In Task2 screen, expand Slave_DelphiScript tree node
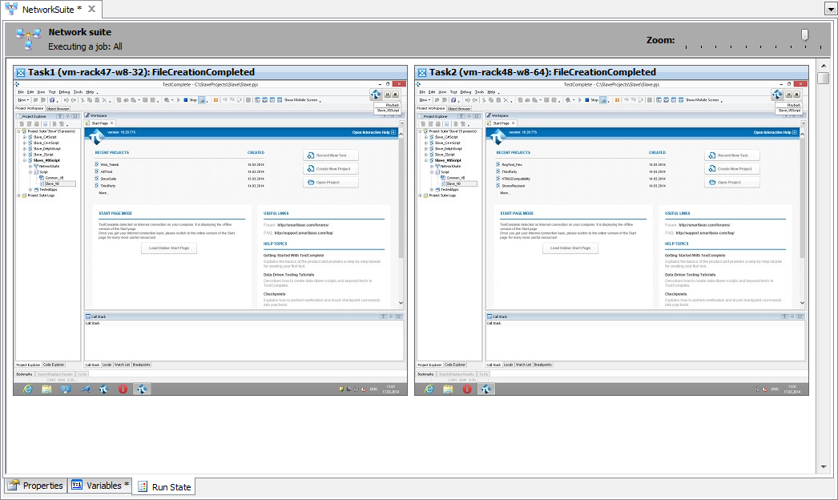 click(x=426, y=149)
